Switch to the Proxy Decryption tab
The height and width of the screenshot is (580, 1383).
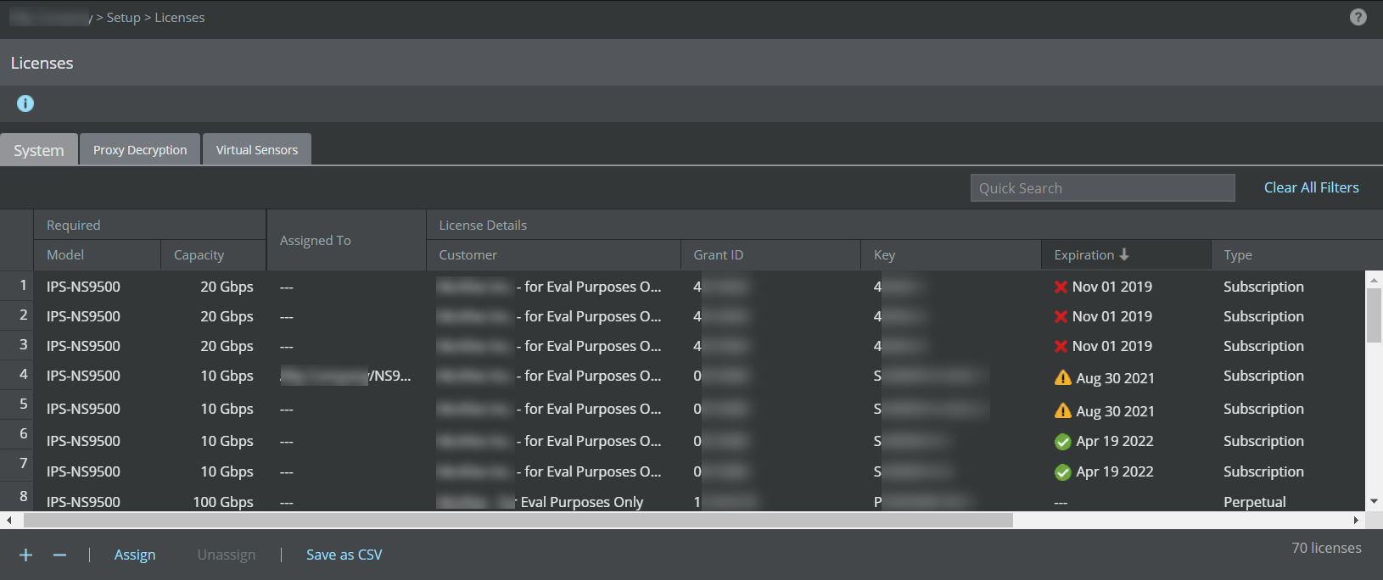(140, 149)
